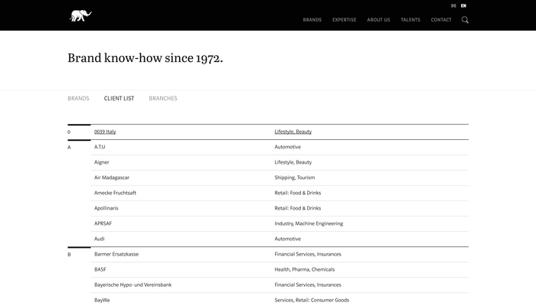
Task: Click the Audi client name
Action: pyautogui.click(x=99, y=239)
